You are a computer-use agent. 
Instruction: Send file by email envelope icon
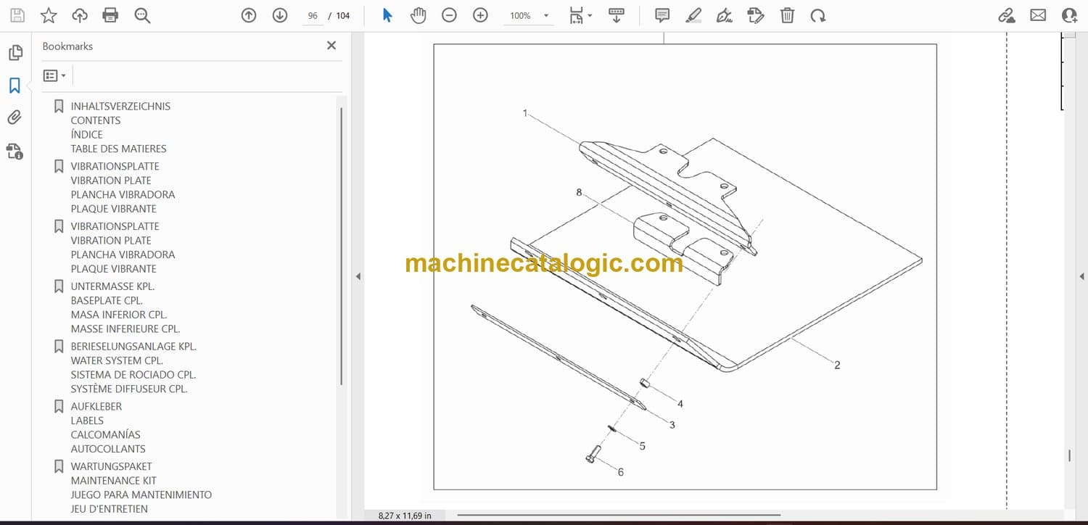pyautogui.click(x=1038, y=15)
